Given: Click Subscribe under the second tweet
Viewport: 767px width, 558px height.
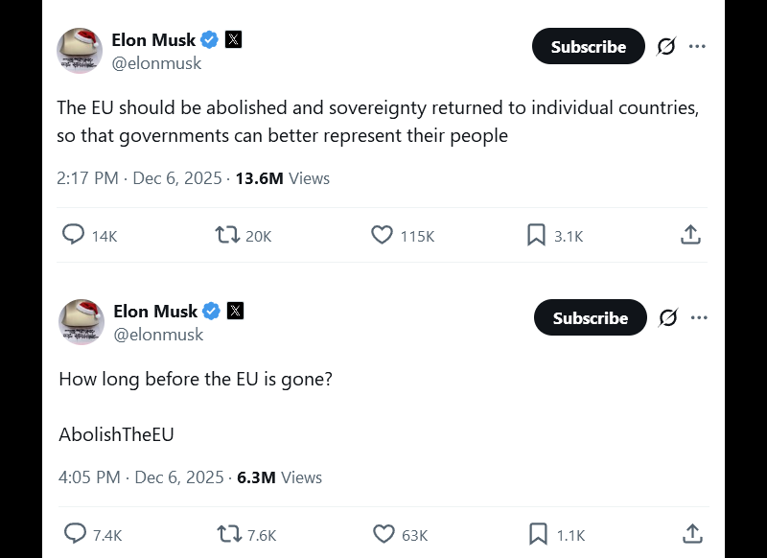Looking at the screenshot, I should coord(590,317).
